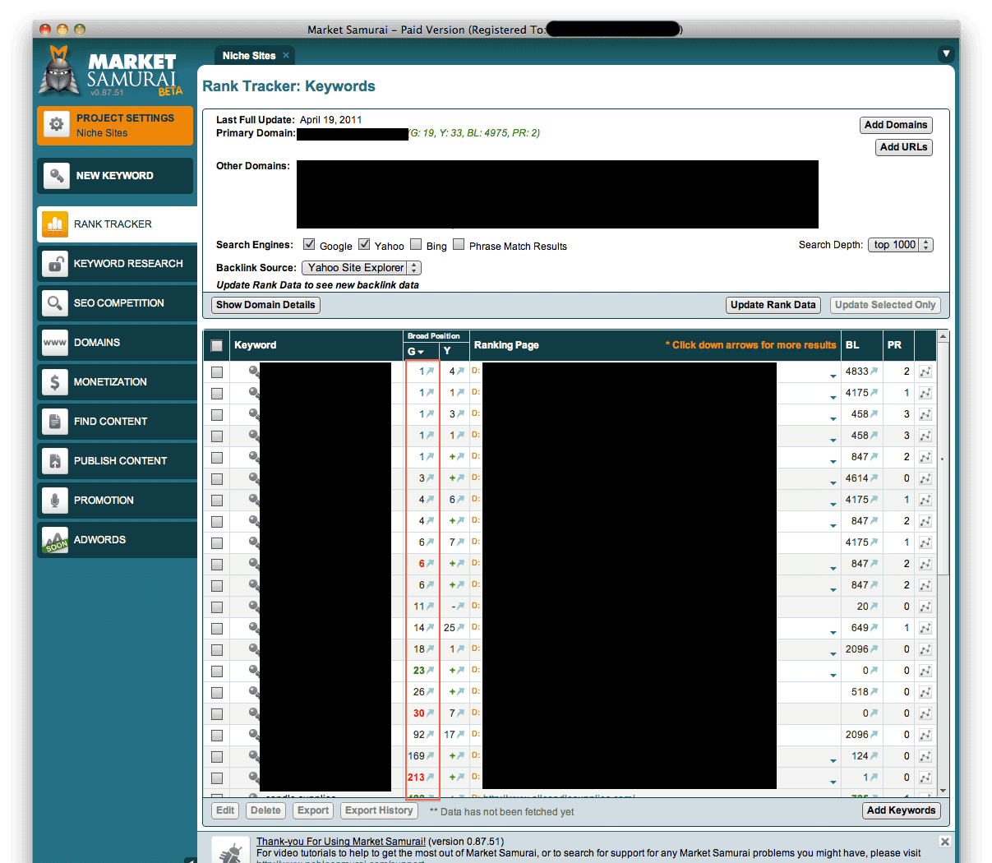Click the Keyword Research padlock icon

(55, 264)
